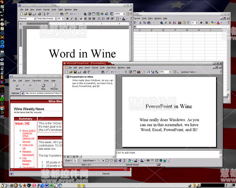Image resolution: width=236 pixels, height=188 pixels.
Task: Click Insert WordArt icon in PowerPoint
Action: point(120,160)
